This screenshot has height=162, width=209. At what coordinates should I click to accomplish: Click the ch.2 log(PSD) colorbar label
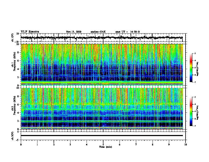coord(198,112)
